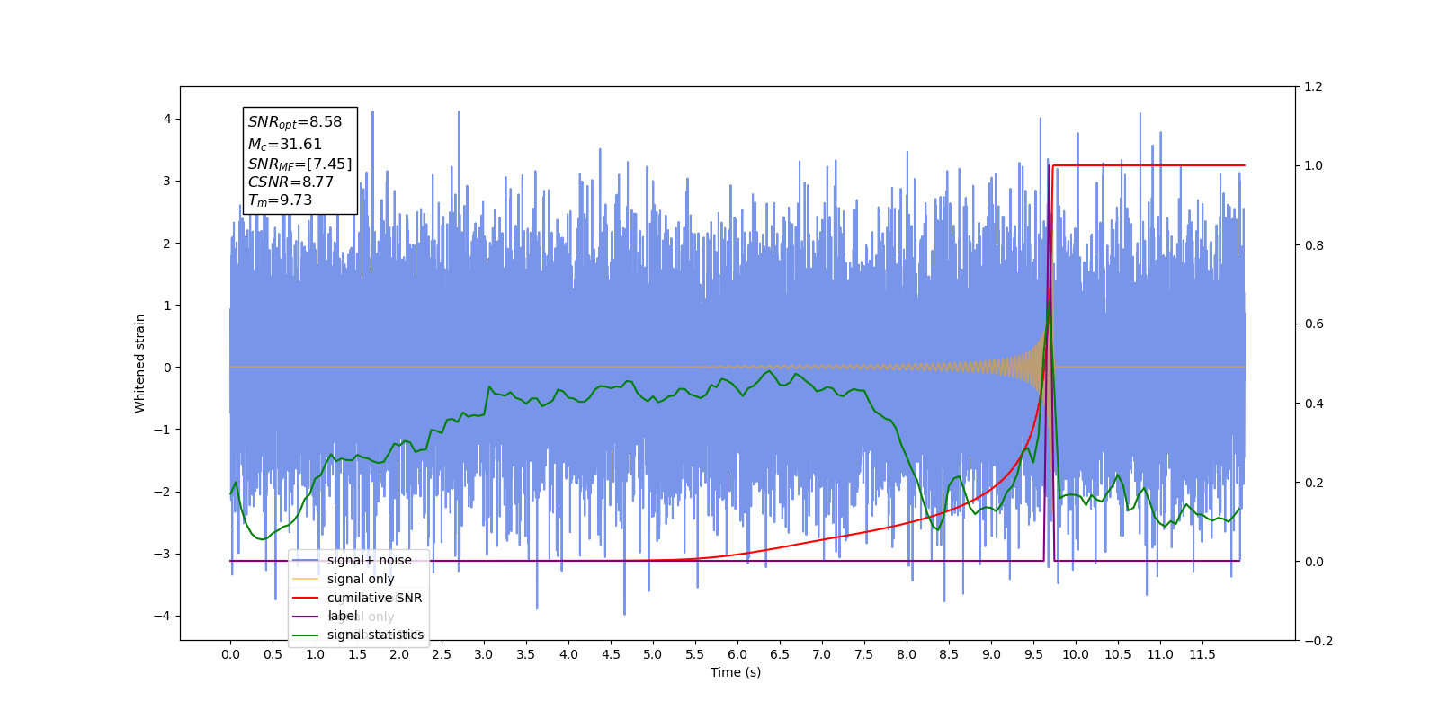Click the Mc=31.61 annotation
The height and width of the screenshot is (719, 1439).
pyautogui.click(x=285, y=144)
